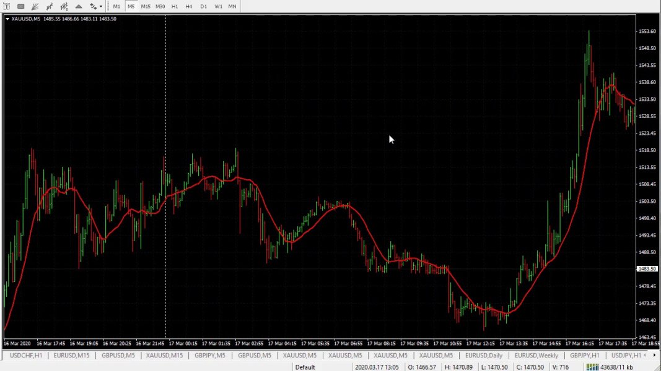The width and height of the screenshot is (661, 371).
Task: Expand the XAUUSD,M5 chart header triangle
Action: [x=7, y=19]
